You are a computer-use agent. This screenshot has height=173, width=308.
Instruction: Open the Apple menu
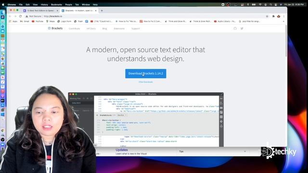(3, 4)
